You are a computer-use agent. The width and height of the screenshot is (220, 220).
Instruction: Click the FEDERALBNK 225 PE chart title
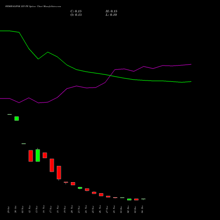tap(33, 6)
